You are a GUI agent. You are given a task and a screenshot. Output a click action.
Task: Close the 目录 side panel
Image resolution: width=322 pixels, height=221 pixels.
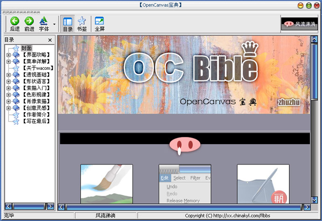[50, 40]
